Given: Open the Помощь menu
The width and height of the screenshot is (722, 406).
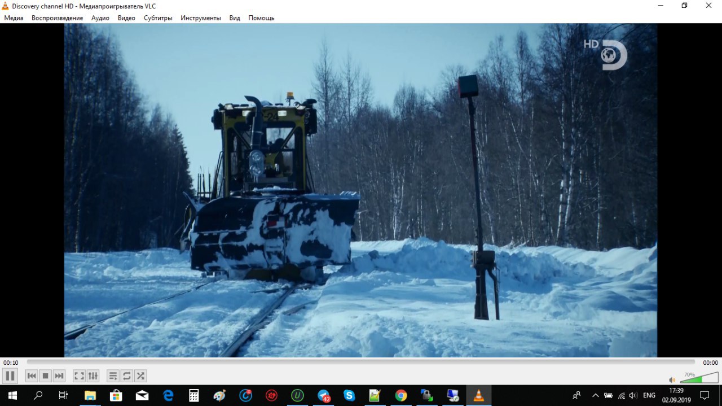Looking at the screenshot, I should click(x=261, y=18).
